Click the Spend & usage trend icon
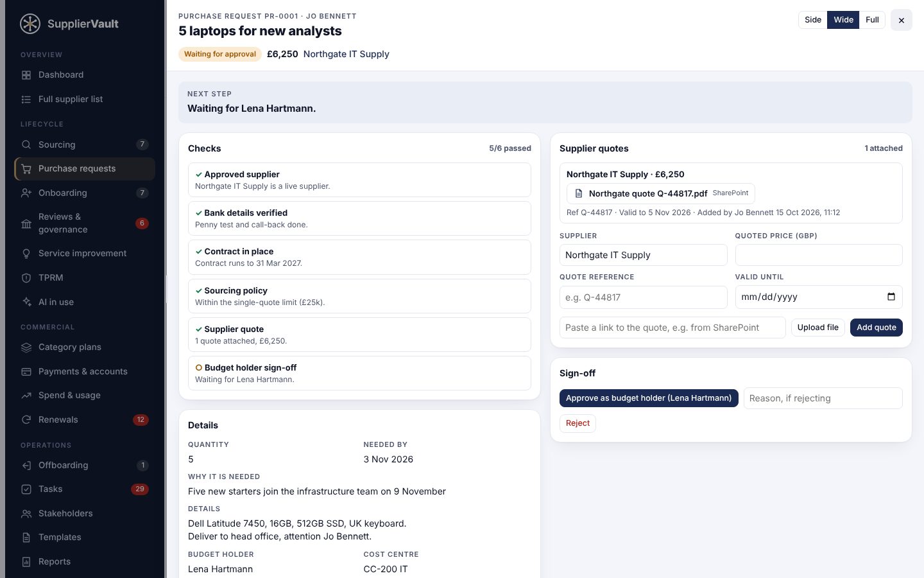924x578 pixels. pyautogui.click(x=26, y=396)
